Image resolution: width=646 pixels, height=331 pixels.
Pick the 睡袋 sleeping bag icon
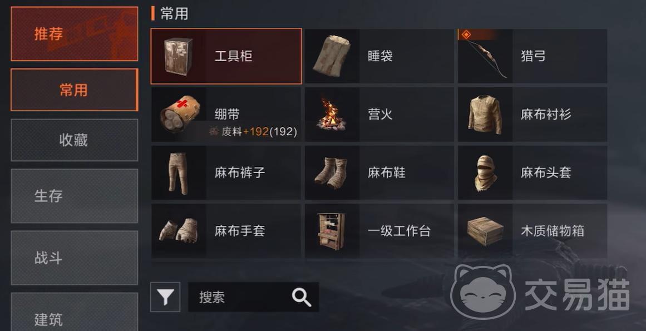(x=332, y=56)
